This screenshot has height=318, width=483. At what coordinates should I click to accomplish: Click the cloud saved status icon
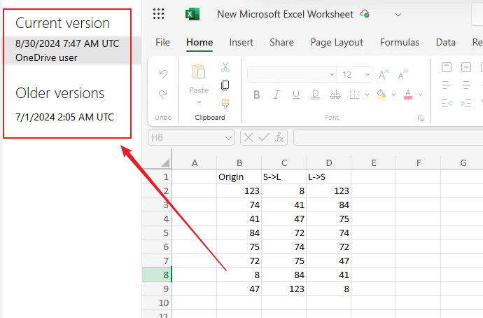click(365, 14)
